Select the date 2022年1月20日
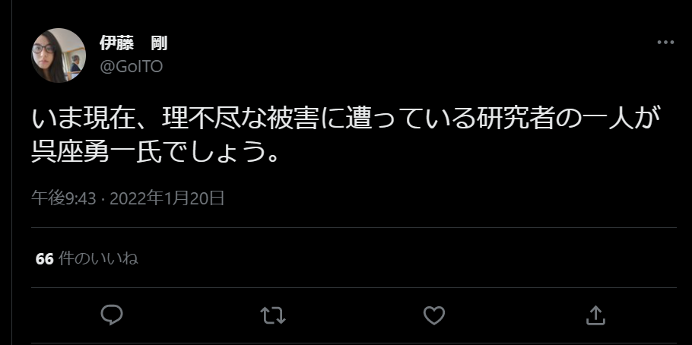This screenshot has width=692, height=345. point(167,198)
